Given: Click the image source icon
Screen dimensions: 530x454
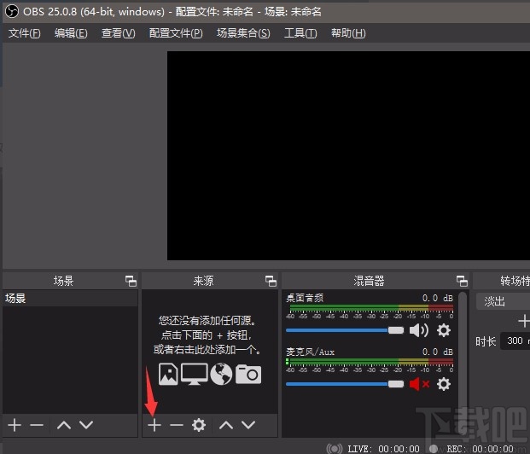Looking at the screenshot, I should pyautogui.click(x=168, y=375).
